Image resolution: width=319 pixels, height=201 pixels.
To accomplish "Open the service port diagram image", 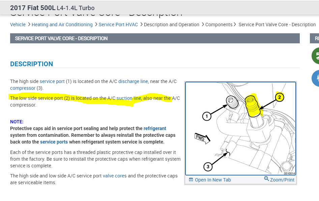I will [x=240, y=128].
